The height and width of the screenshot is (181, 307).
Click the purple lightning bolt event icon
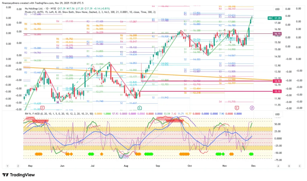coord(252,107)
